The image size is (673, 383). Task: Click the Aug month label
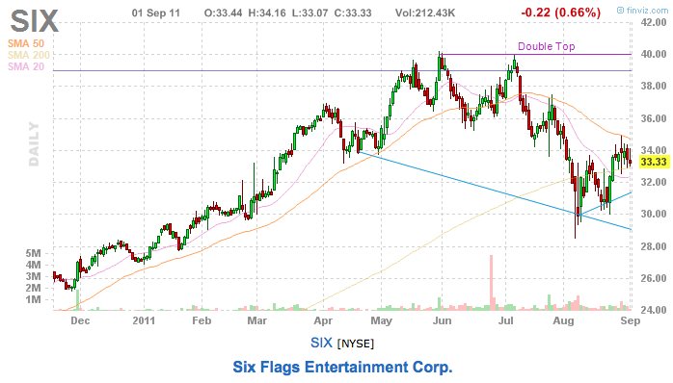coord(563,320)
